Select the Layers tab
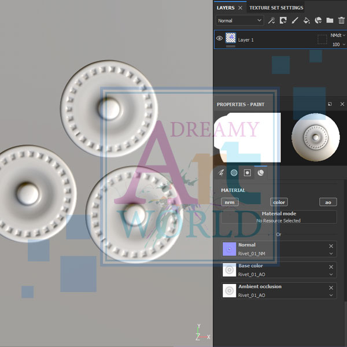The width and height of the screenshot is (347, 347). point(226,8)
